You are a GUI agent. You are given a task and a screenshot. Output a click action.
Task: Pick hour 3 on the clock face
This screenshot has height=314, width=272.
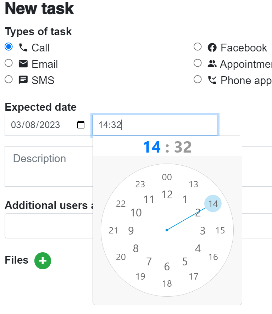tap(202, 231)
